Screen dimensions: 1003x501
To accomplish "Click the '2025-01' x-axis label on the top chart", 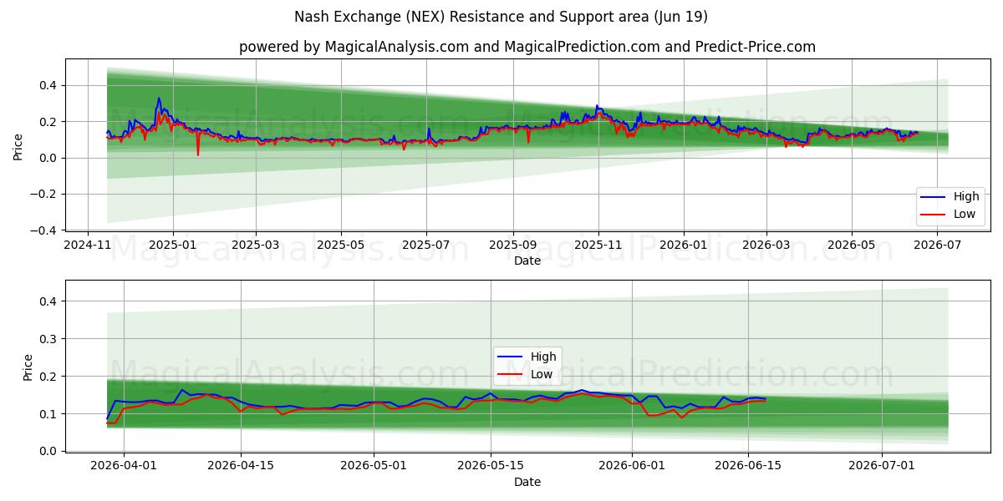I will click(x=173, y=245).
